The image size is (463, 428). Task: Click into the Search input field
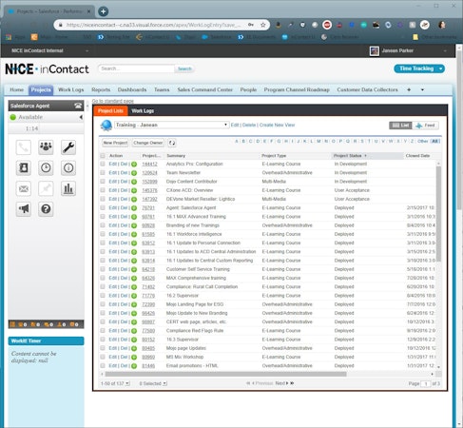tap(136, 68)
